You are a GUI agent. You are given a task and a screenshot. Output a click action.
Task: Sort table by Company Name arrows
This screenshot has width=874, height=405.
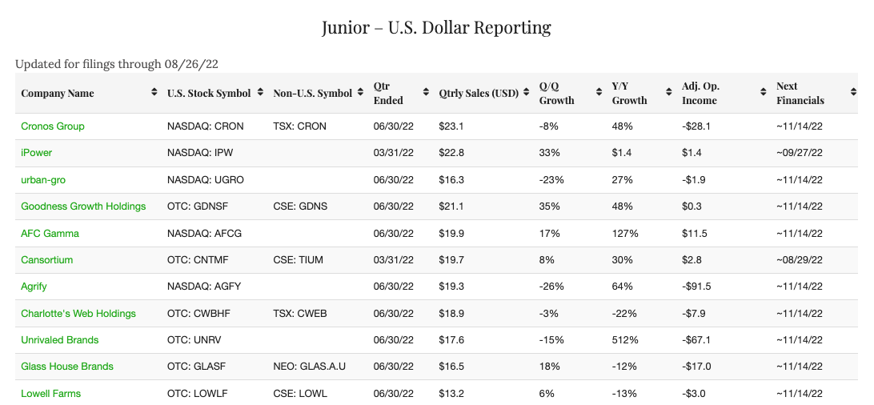click(154, 94)
